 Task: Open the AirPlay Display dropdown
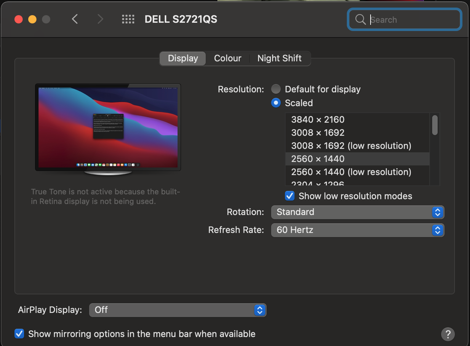[x=178, y=310]
